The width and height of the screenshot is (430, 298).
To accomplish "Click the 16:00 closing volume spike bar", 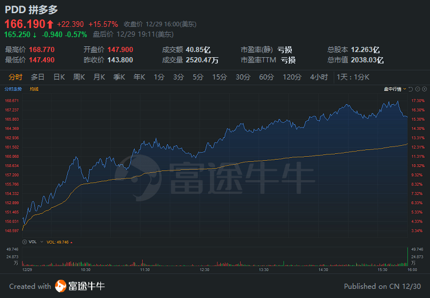I will (407, 256).
